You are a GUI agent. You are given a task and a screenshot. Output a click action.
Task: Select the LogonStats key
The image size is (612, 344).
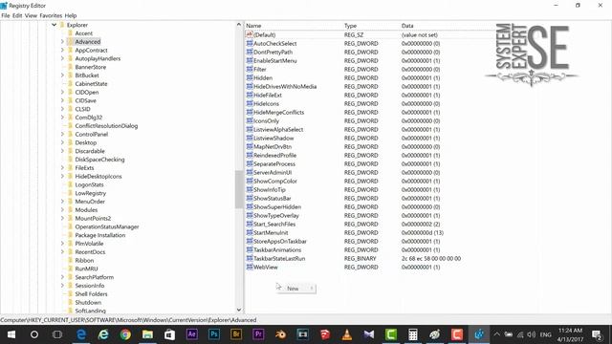[x=89, y=184]
